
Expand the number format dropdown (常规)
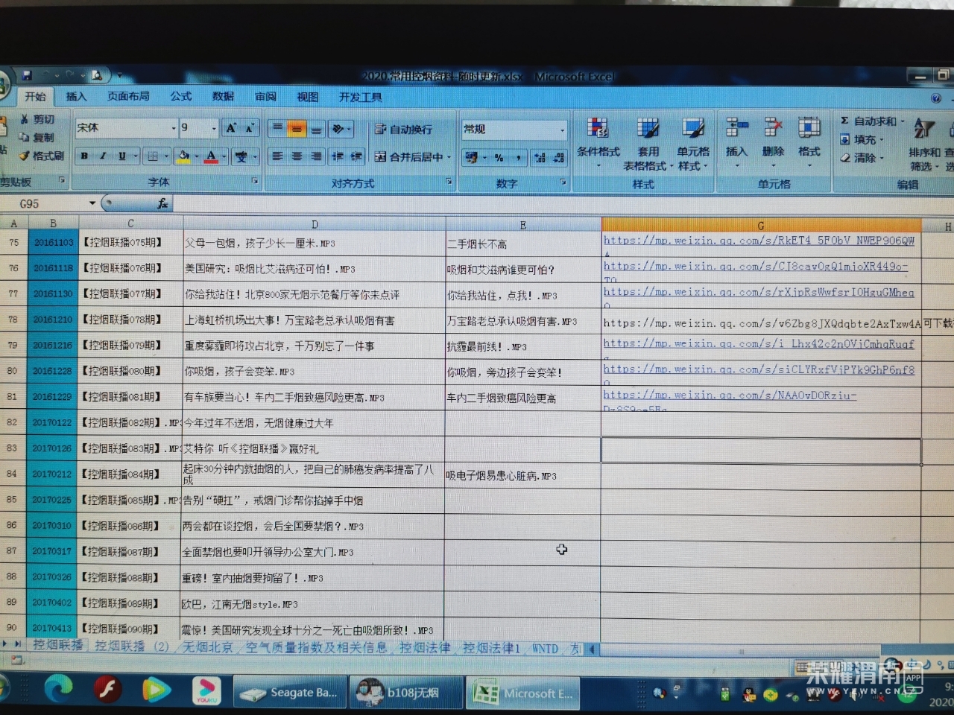pyautogui.click(x=562, y=130)
